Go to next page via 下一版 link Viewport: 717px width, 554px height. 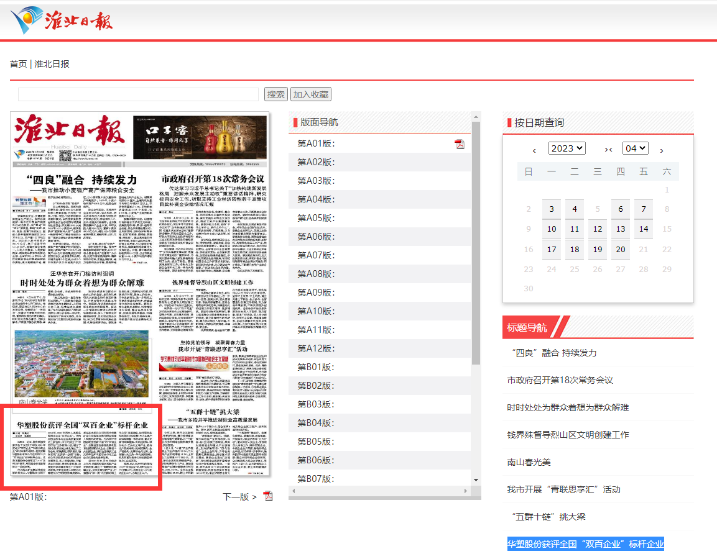239,497
